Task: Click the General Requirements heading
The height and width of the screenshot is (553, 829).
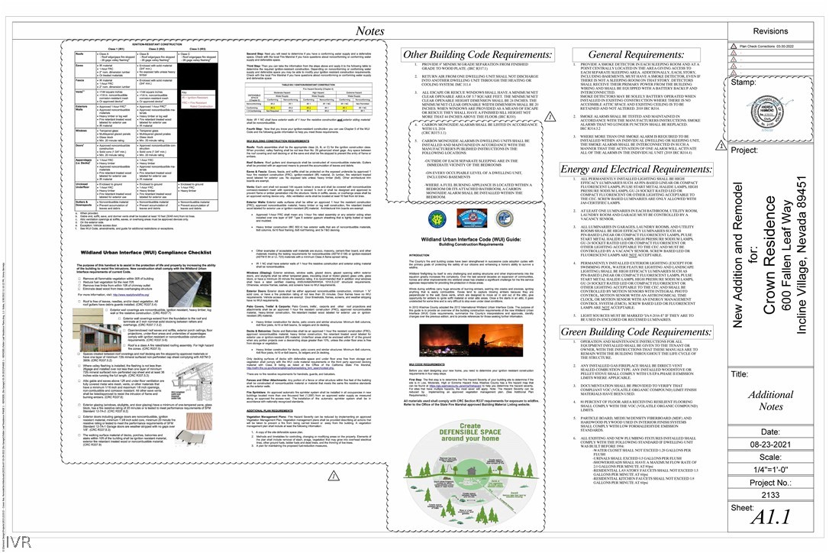Action: point(636,54)
